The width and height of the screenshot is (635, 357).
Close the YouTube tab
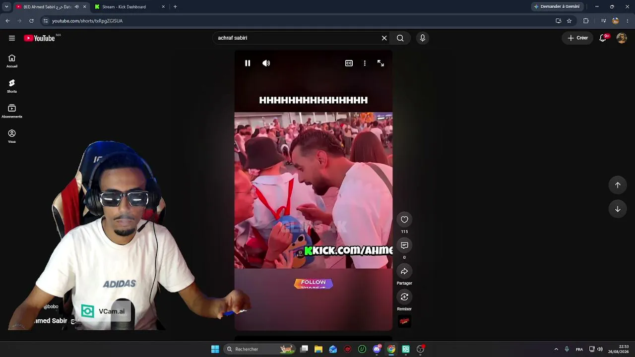84,7
